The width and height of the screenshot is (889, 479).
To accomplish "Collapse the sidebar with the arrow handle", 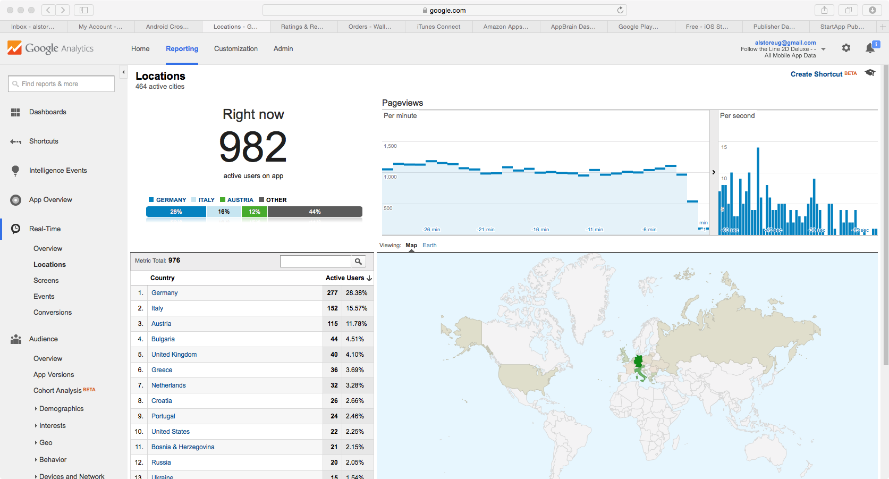I will click(x=123, y=72).
